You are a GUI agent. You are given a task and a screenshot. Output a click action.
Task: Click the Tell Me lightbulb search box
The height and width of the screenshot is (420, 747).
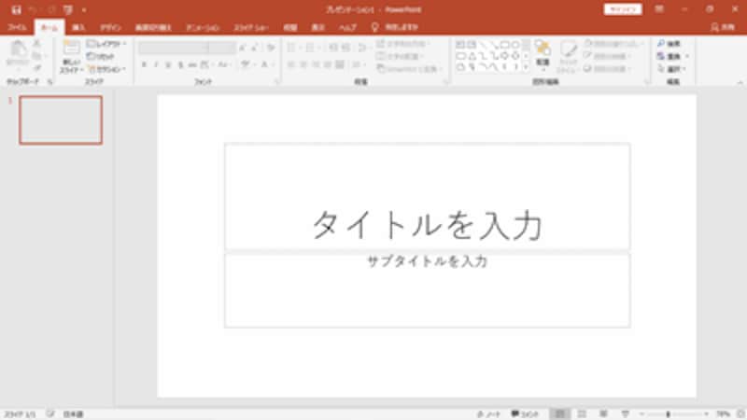(395, 28)
